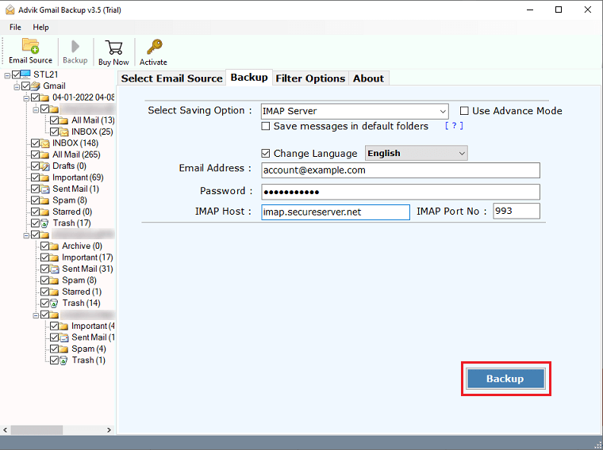
Task: Uncheck the STL21 root checkbox
Action: pos(16,74)
